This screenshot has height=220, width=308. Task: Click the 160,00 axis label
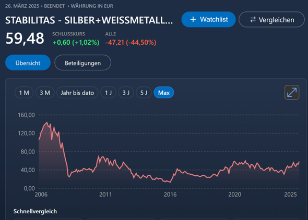pyautogui.click(x=26, y=115)
